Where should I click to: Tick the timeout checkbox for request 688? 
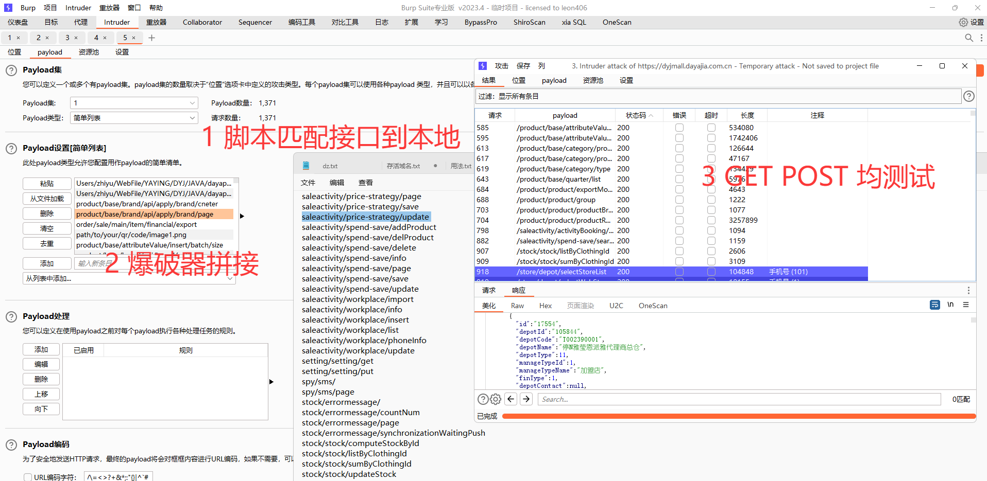pos(711,200)
